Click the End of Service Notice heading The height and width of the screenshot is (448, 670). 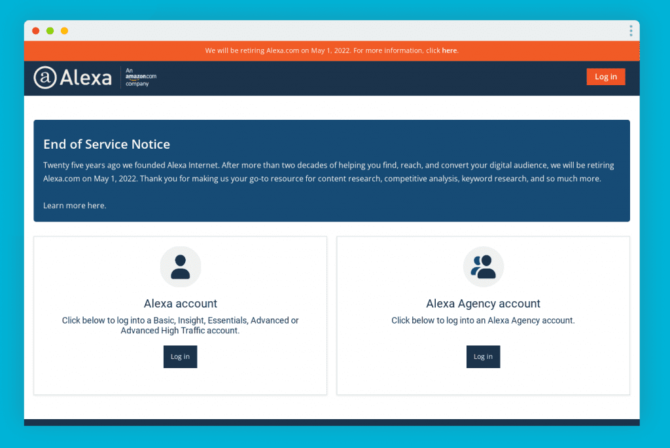click(107, 144)
